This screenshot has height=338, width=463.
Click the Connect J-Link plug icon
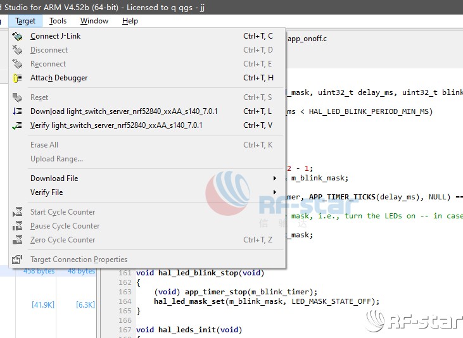coord(17,36)
